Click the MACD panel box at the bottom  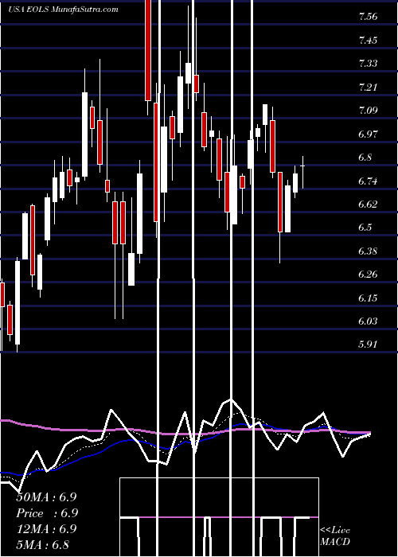219,517
